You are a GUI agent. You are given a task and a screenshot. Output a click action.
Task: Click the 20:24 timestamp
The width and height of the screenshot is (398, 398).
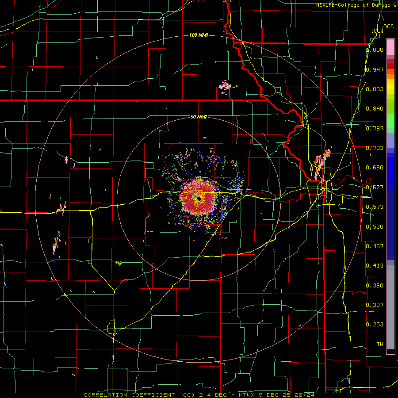(x=305, y=395)
